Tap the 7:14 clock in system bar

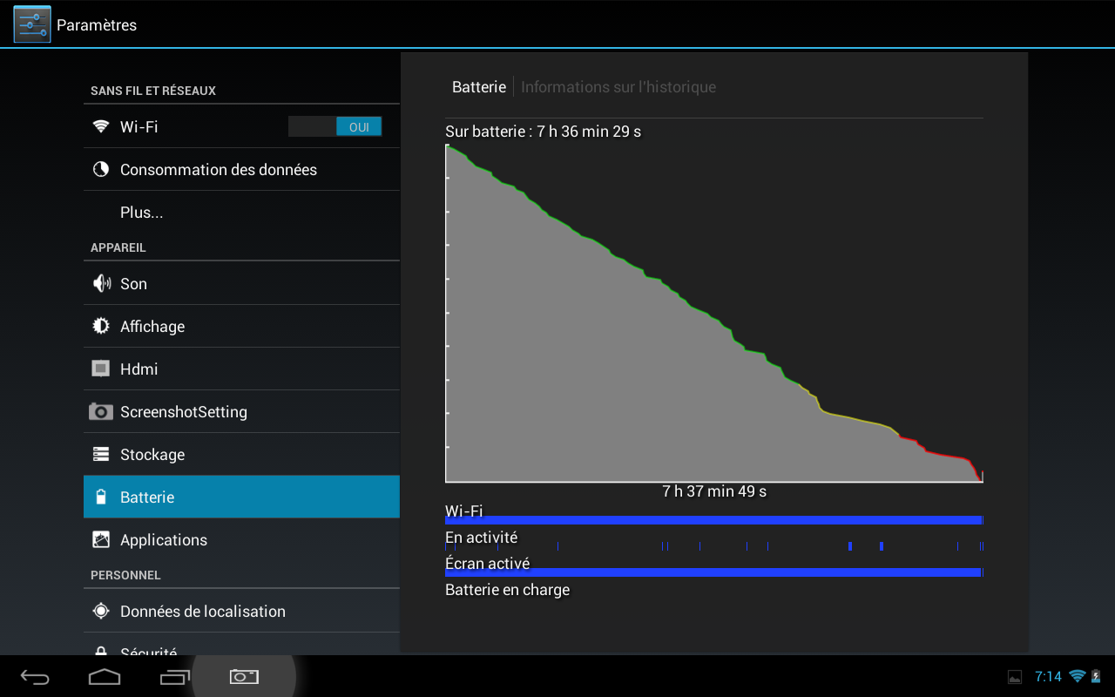pos(1048,676)
